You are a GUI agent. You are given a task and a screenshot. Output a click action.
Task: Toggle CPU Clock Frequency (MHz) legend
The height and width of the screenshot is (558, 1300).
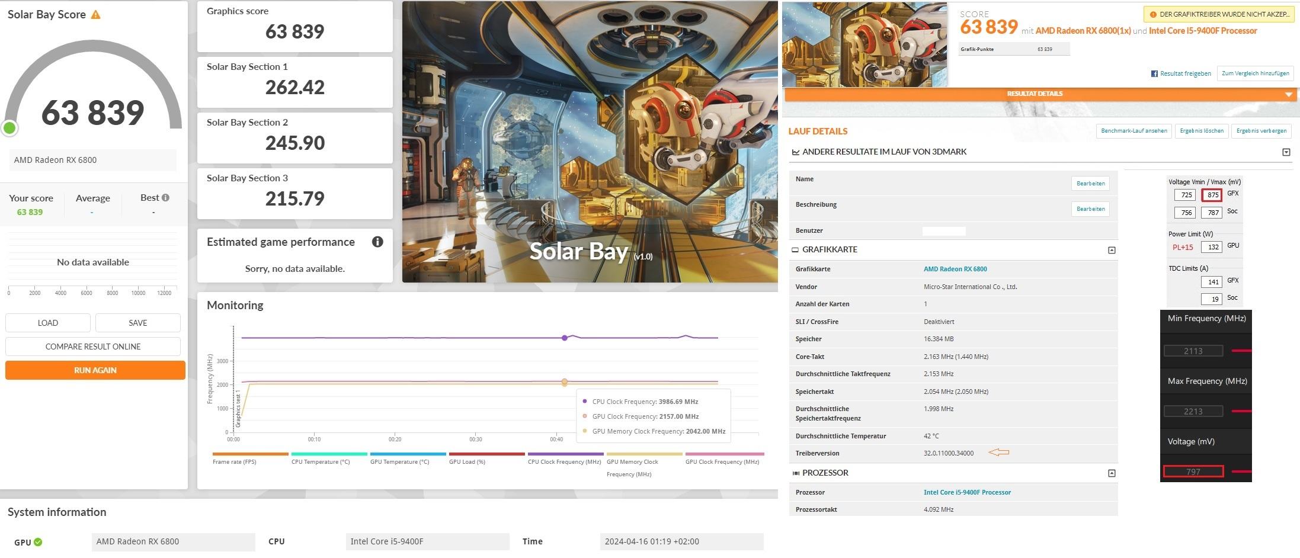pos(565,458)
